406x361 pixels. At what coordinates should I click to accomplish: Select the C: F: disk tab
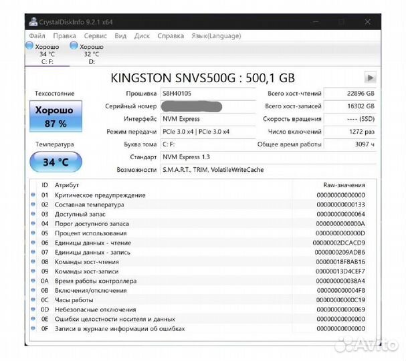point(47,54)
